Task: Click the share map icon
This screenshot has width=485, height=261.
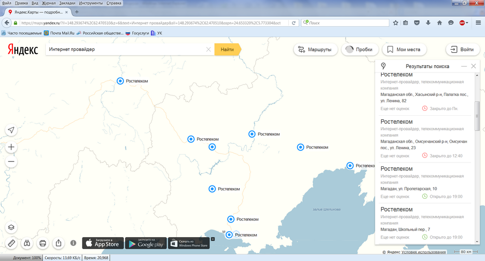Action: pos(58,243)
